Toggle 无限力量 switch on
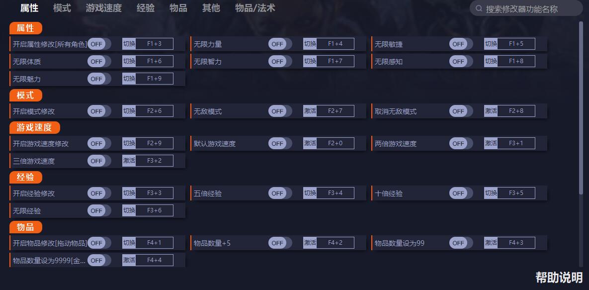 coord(280,44)
